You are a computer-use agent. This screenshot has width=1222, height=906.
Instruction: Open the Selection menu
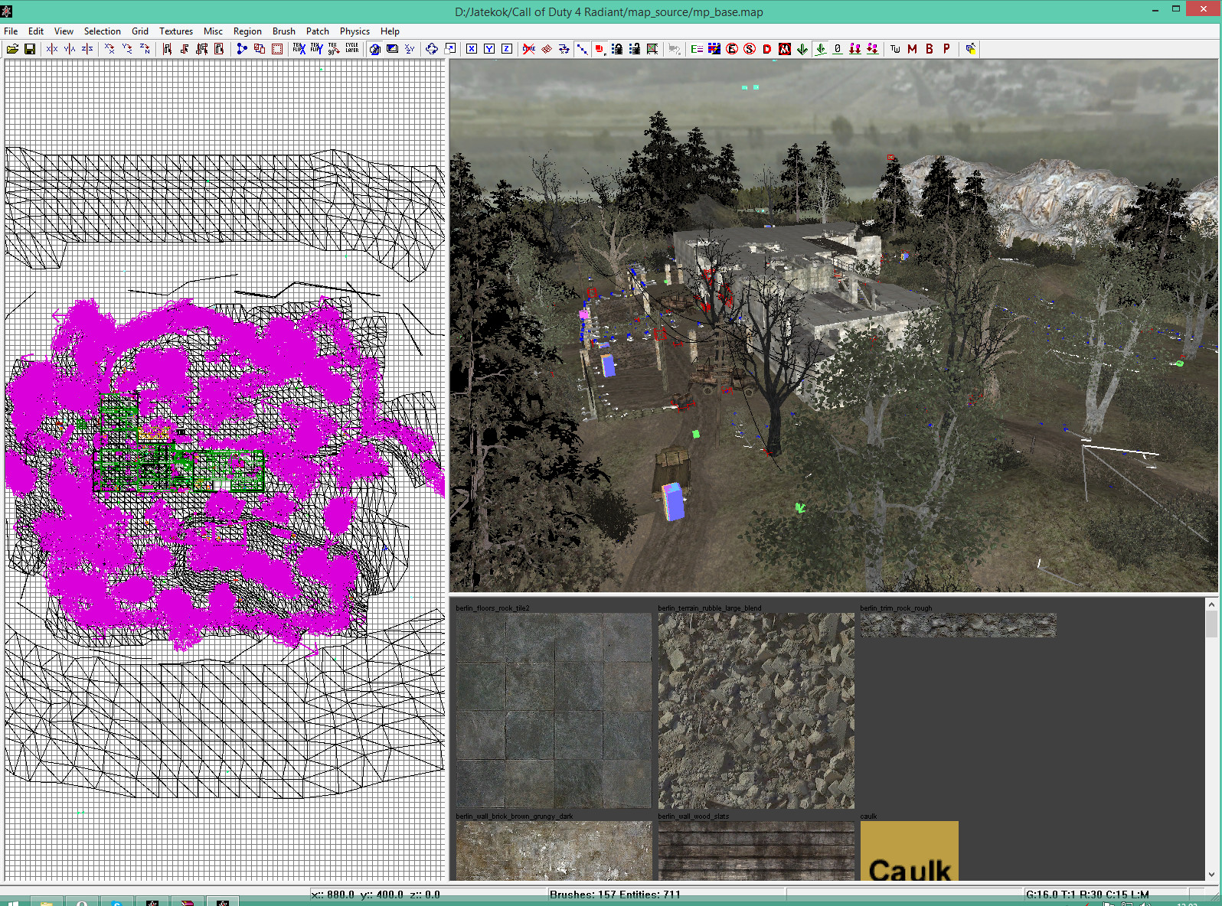pos(103,31)
